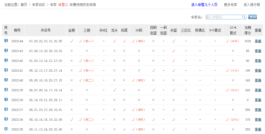Click 专家说彩 in the breadcrumb
The height and width of the screenshot is (134, 265).
pyautogui.click(x=38, y=5)
